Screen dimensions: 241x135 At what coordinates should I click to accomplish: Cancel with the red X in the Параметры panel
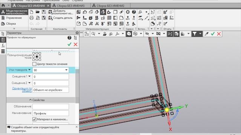(75, 44)
